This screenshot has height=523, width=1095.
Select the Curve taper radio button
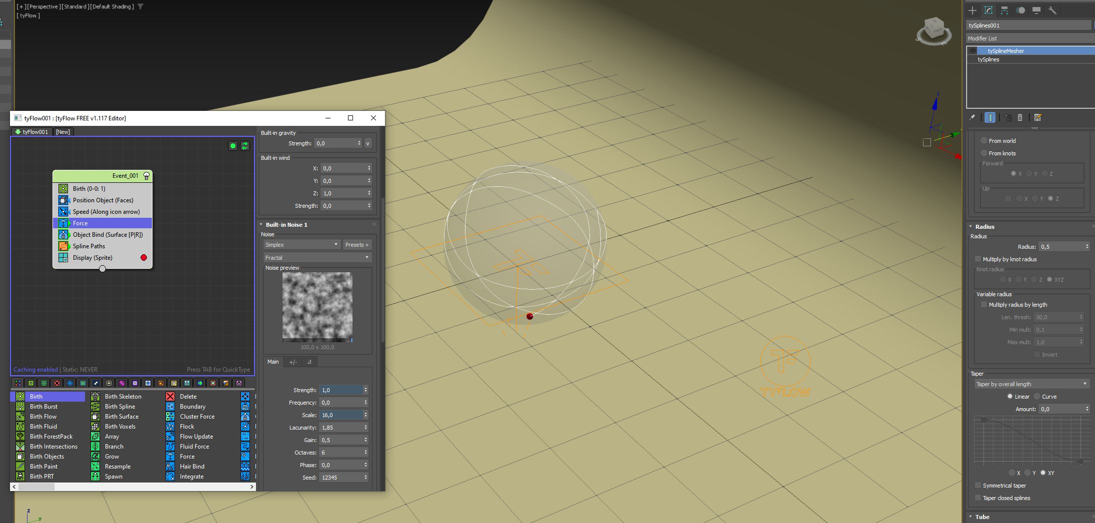click(x=1037, y=397)
